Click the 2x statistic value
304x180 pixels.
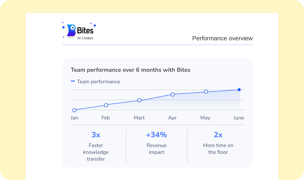click(218, 135)
